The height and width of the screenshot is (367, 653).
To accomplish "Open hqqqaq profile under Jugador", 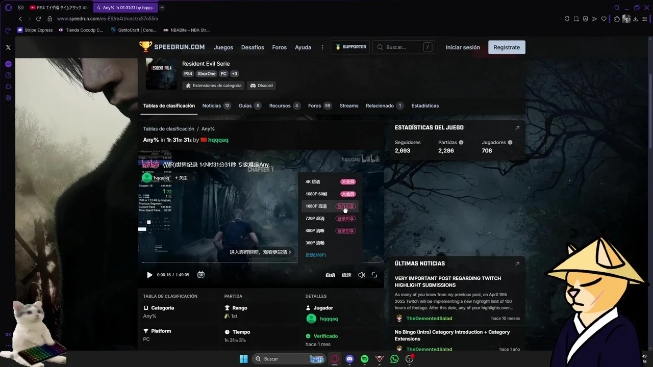I will (329, 319).
